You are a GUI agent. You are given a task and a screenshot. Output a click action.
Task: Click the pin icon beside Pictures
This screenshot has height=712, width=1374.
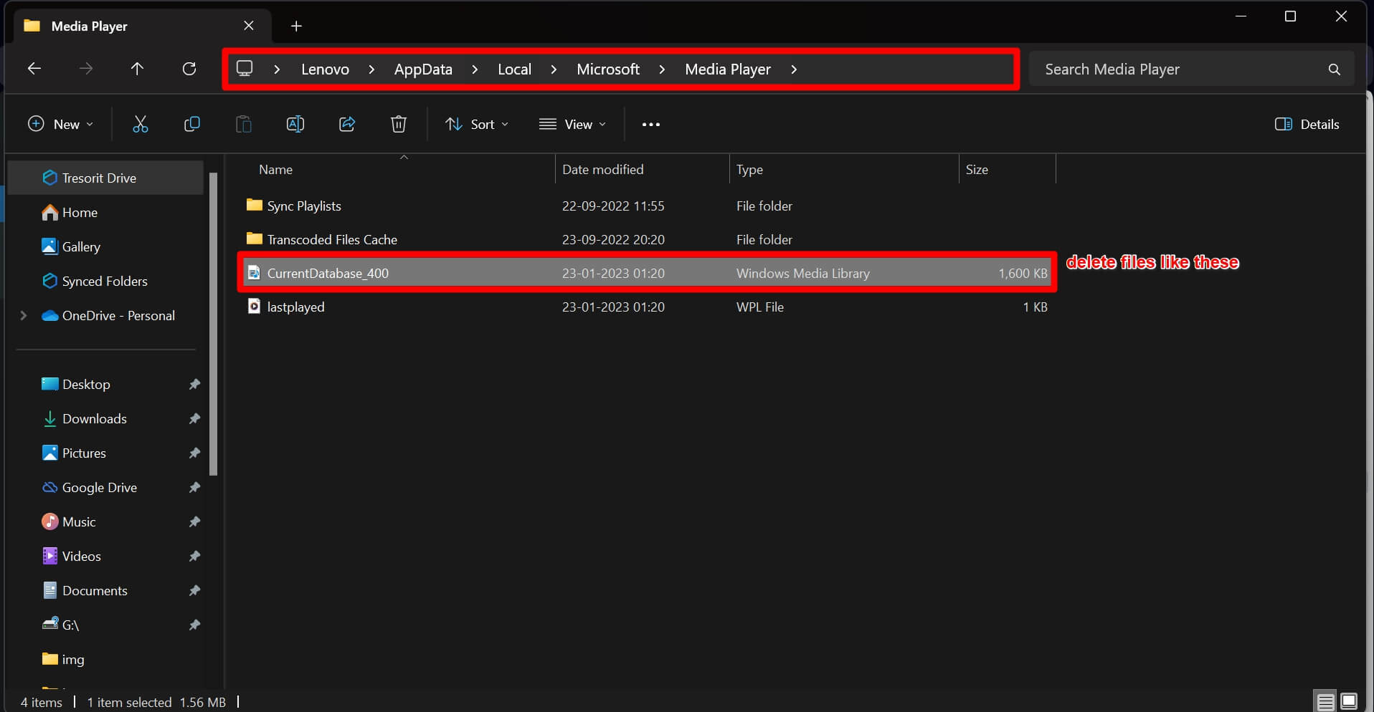194,453
